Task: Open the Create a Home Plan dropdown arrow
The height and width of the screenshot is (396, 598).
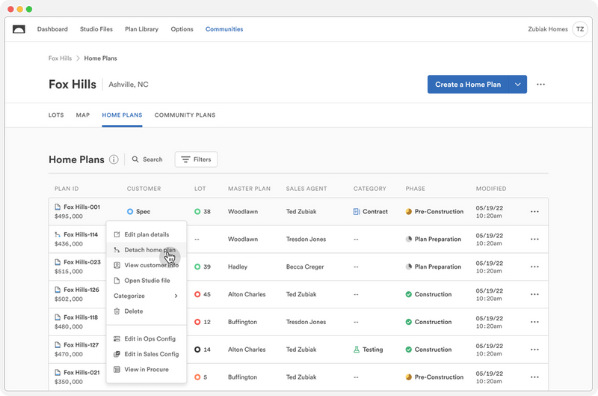Action: pyautogui.click(x=517, y=85)
